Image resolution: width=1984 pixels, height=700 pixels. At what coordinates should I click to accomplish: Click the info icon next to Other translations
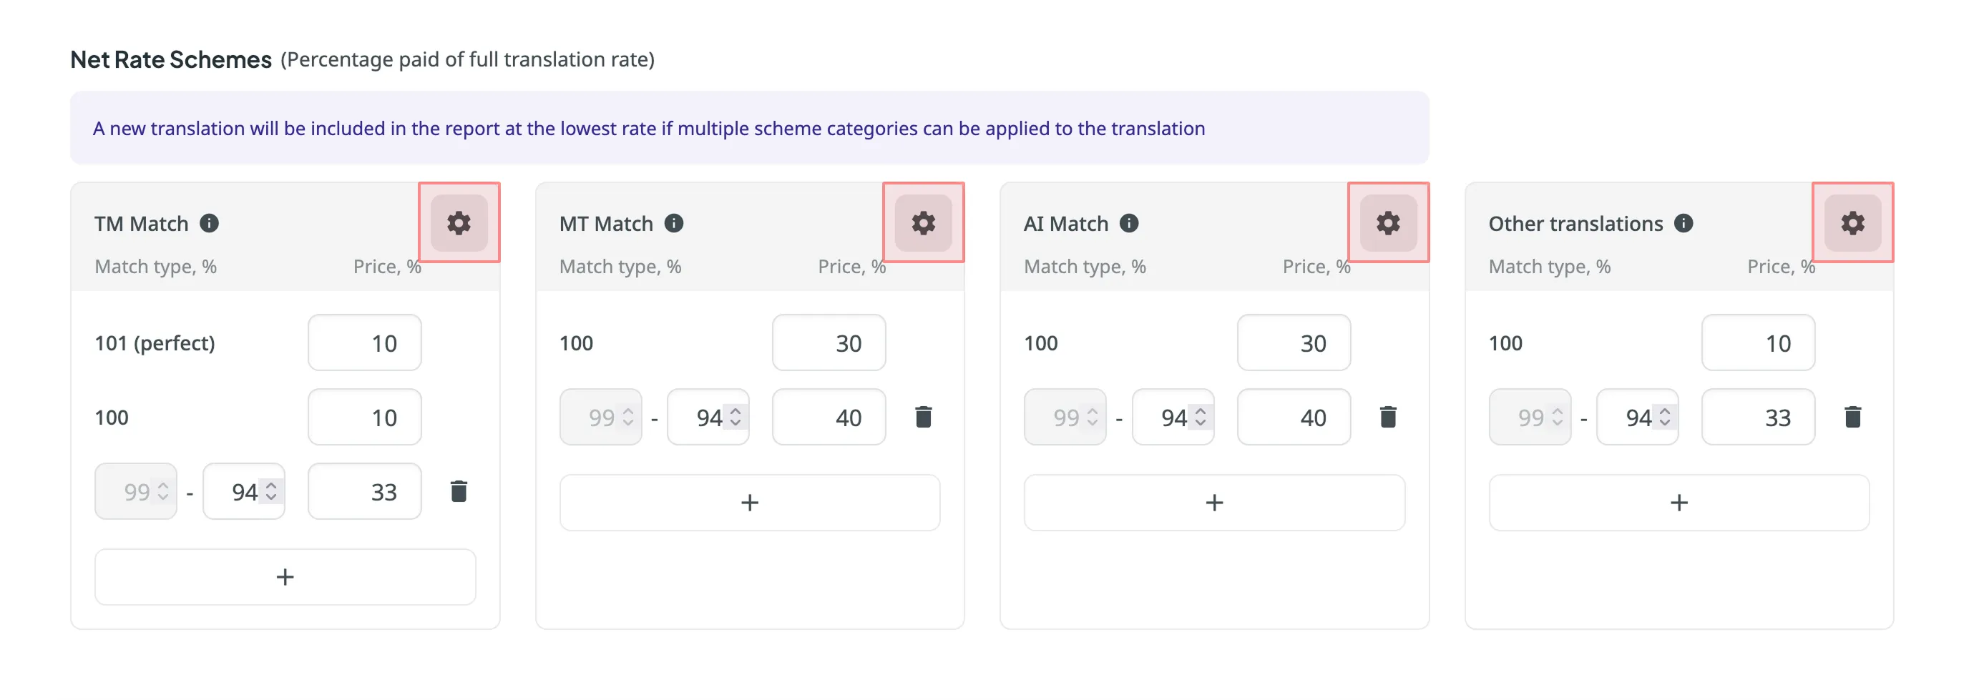click(1685, 224)
